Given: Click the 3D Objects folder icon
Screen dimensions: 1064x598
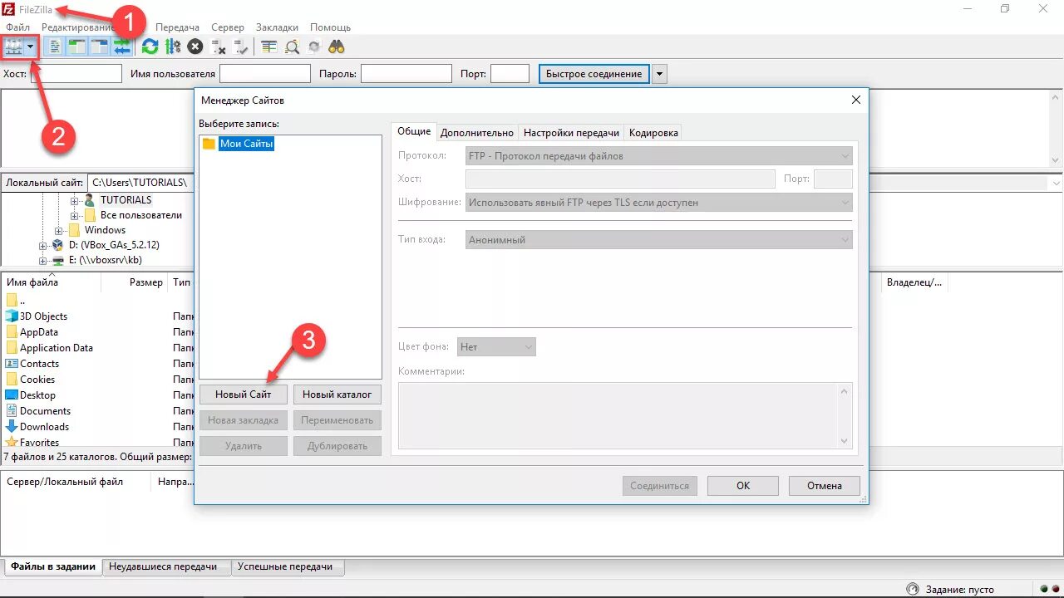Looking at the screenshot, I should 12,316.
